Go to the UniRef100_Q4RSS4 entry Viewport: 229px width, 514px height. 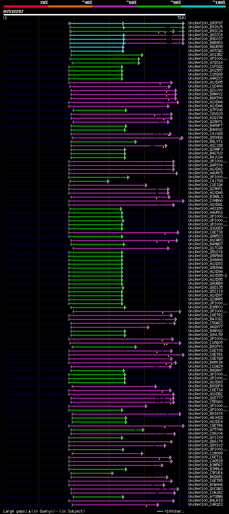coord(205,165)
